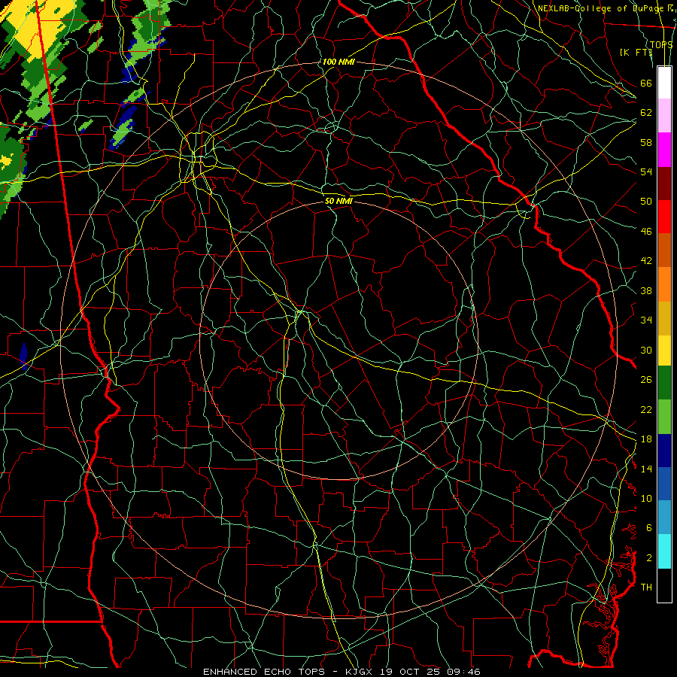This screenshot has width=677, height=677.
Task: Click the isolated small navy echo near the west state border
Action: coord(24,357)
